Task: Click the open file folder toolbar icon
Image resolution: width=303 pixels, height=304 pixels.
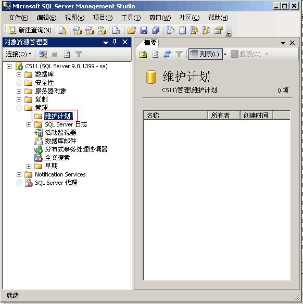Action: tap(132, 30)
